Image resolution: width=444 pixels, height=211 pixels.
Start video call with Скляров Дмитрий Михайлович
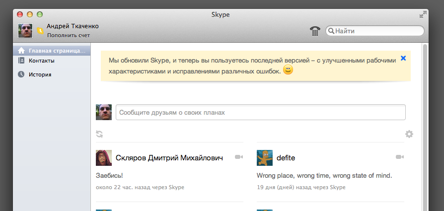[x=239, y=157]
